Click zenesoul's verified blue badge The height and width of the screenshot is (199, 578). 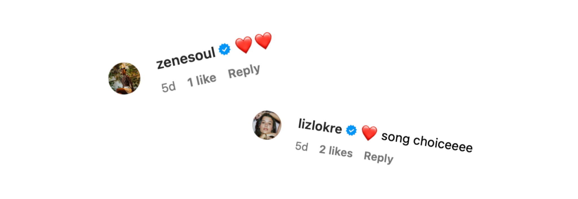point(225,49)
